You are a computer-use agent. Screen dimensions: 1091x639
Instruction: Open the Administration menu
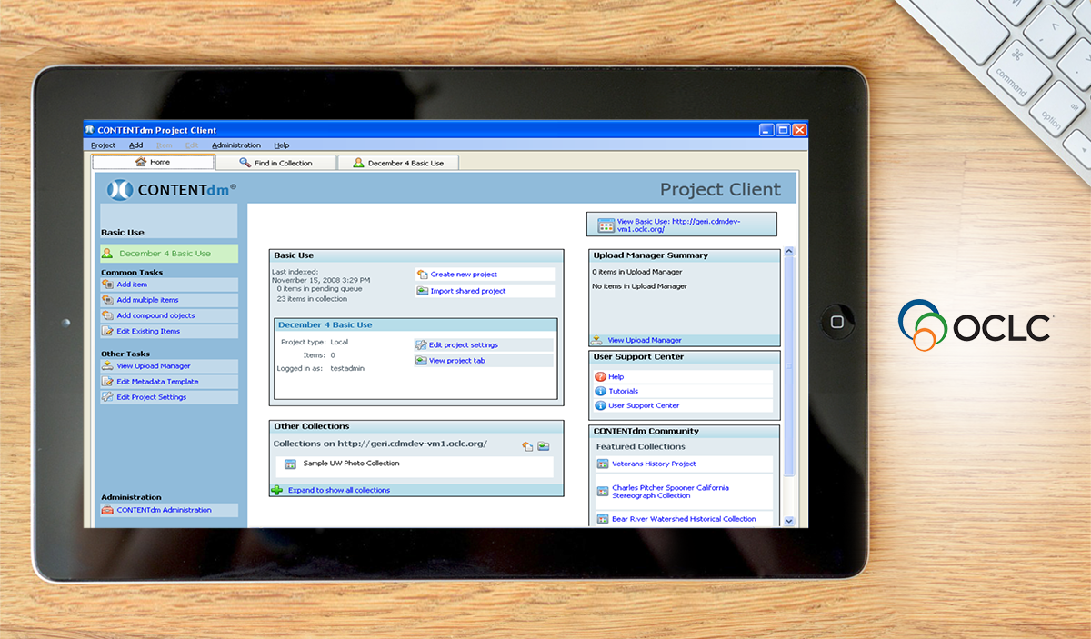pyautogui.click(x=236, y=145)
